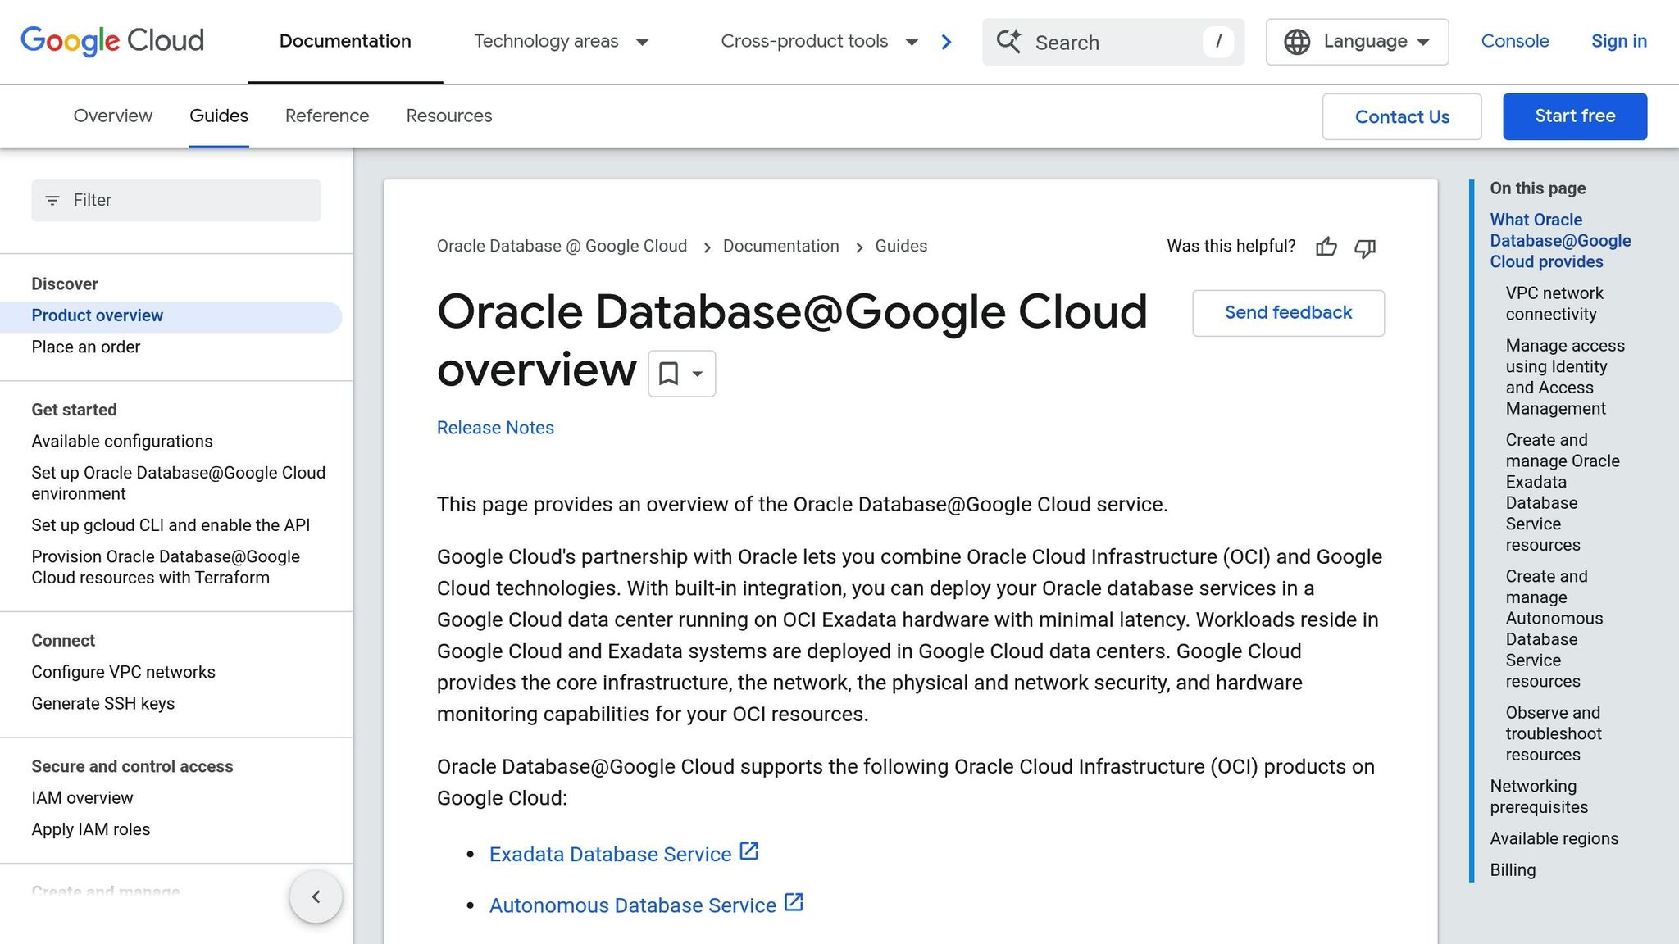This screenshot has width=1679, height=944.
Task: Open the Filter field in the sidebar
Action: [x=175, y=200]
